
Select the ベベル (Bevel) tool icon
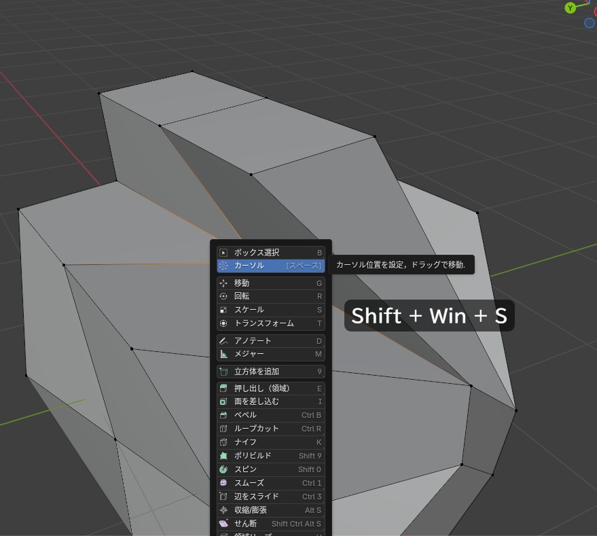[x=223, y=415]
